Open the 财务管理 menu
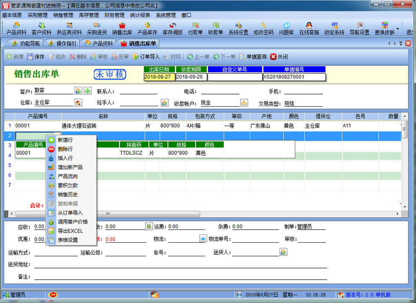 [114, 15]
